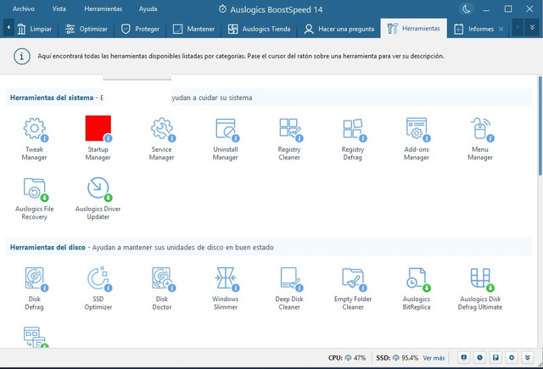543x369 pixels.
Task: Open the Archivo menu
Action: pyautogui.click(x=24, y=9)
